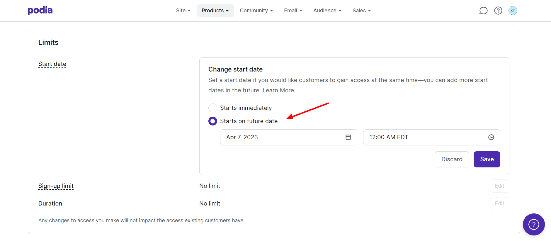Screen dimensions: 551x241
Task: Click the Apr 7, 2023 date field
Action: coord(281,137)
